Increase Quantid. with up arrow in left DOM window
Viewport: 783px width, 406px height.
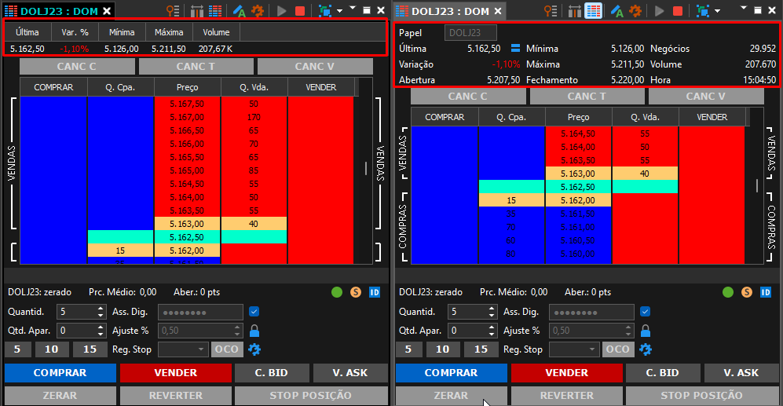pyautogui.click(x=101, y=309)
